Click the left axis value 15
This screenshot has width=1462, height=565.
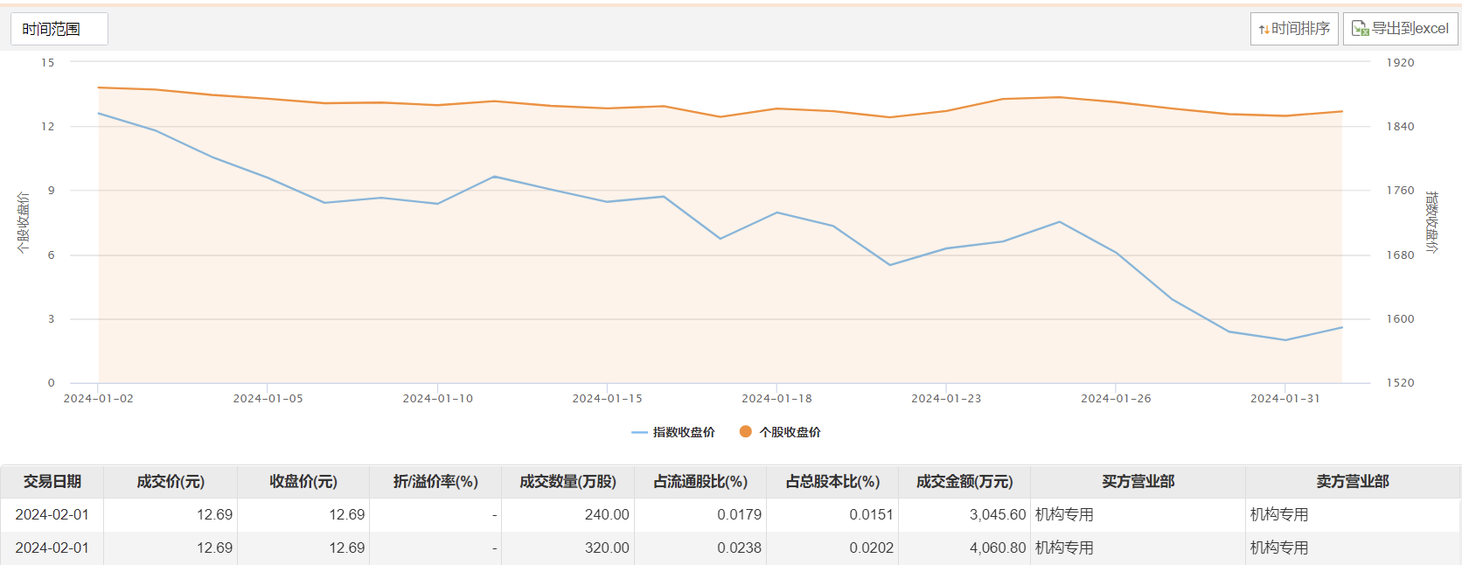tap(48, 63)
